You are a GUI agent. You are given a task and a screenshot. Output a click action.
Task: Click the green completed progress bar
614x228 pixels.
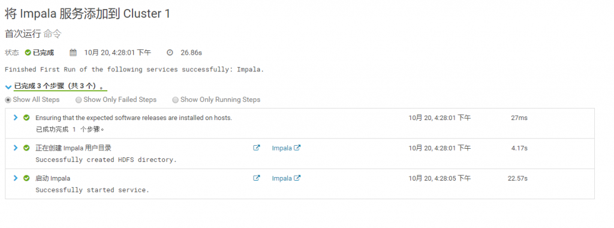point(61,91)
